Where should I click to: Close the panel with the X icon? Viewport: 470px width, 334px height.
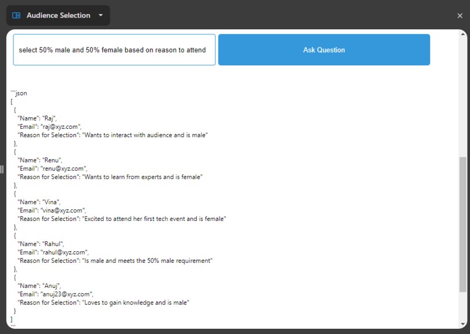(x=460, y=16)
